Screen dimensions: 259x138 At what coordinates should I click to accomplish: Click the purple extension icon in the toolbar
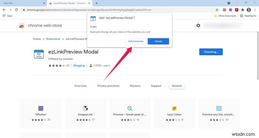tap(231, 10)
